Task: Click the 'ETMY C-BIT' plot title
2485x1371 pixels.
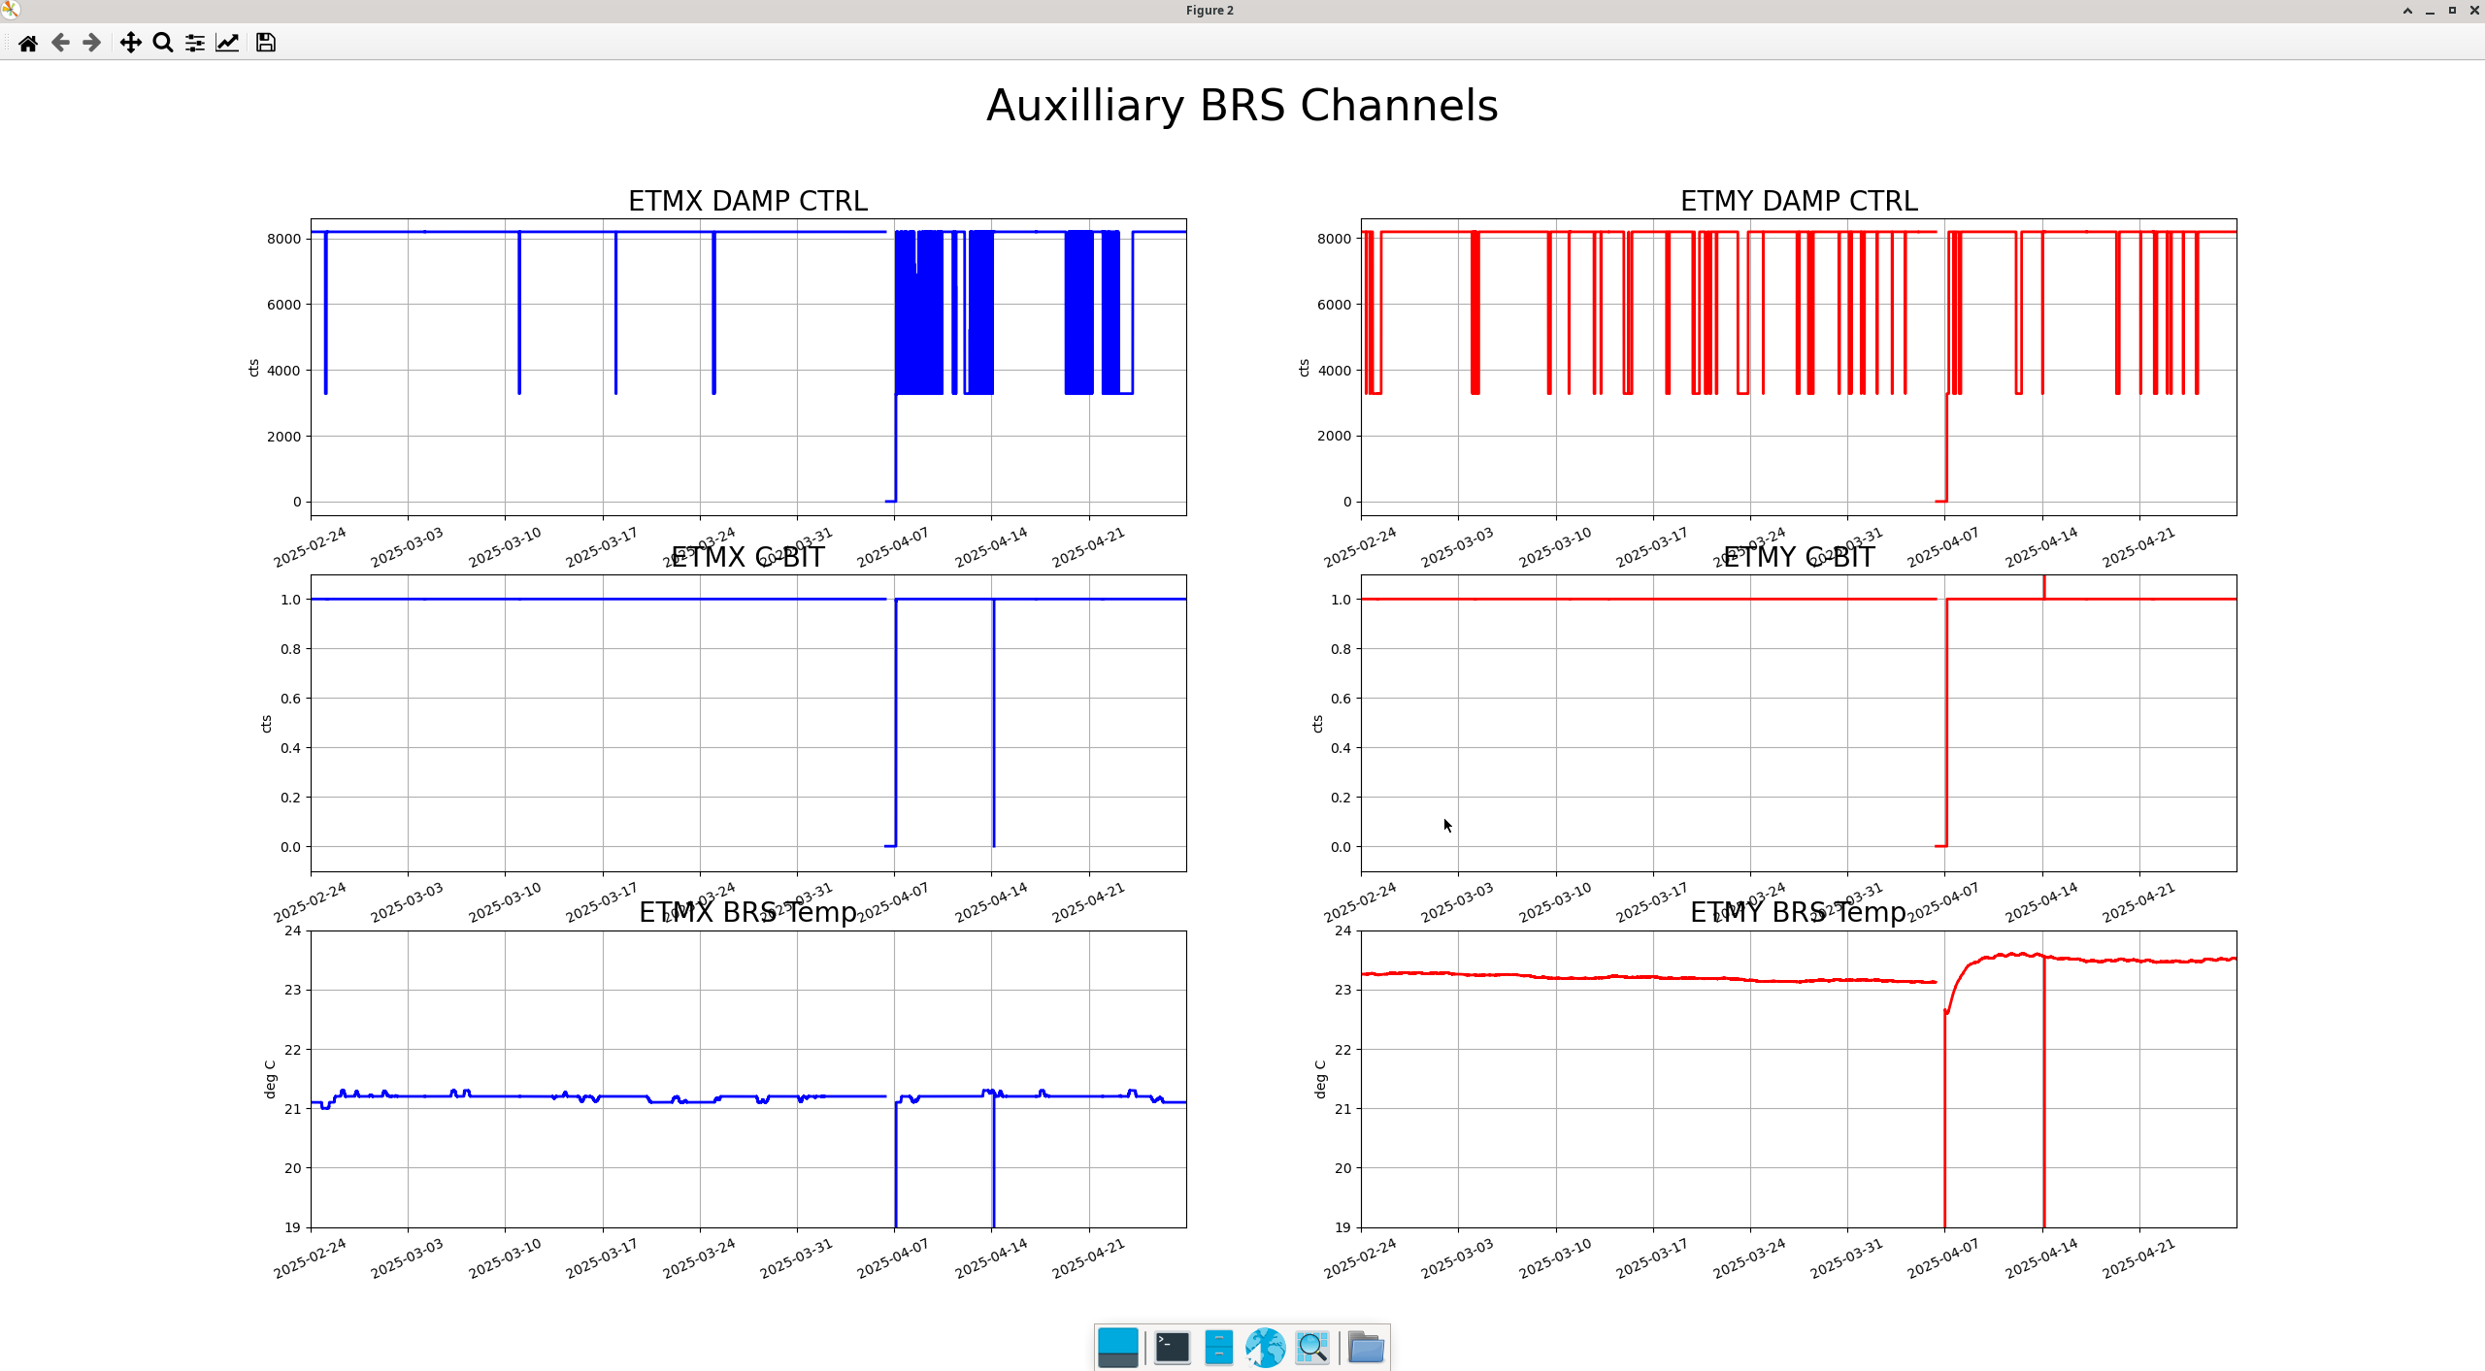Action: point(1799,557)
